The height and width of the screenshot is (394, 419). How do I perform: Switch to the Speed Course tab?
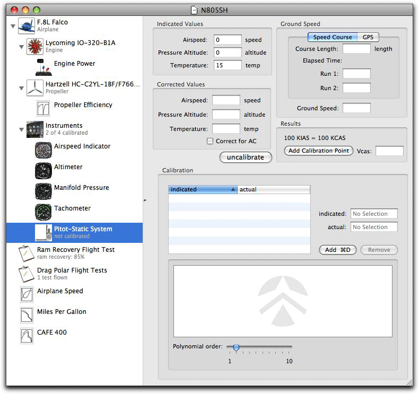pos(333,37)
